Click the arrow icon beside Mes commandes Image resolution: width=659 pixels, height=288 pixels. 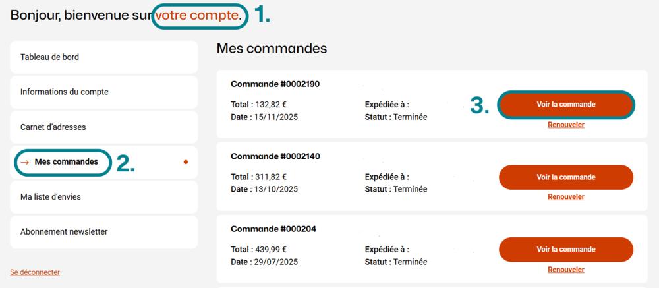pyautogui.click(x=24, y=162)
